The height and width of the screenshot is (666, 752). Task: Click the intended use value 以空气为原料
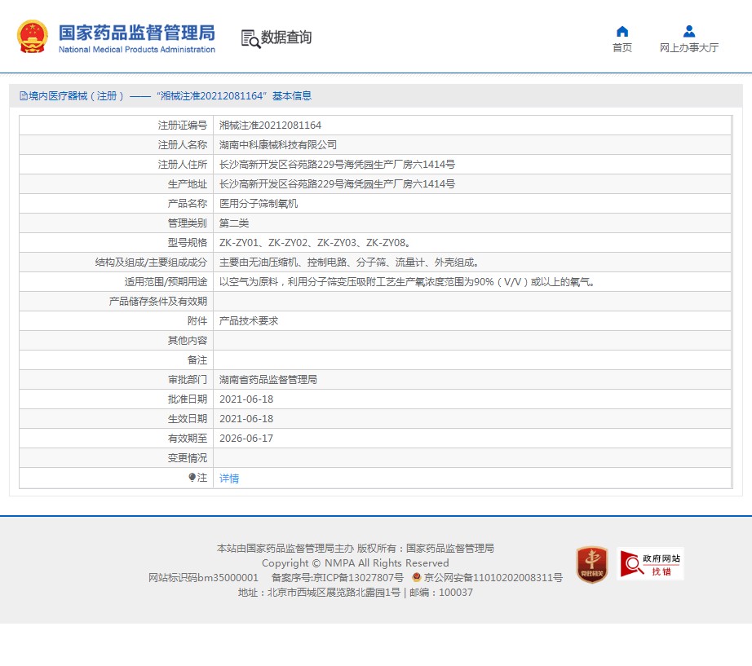[407, 282]
